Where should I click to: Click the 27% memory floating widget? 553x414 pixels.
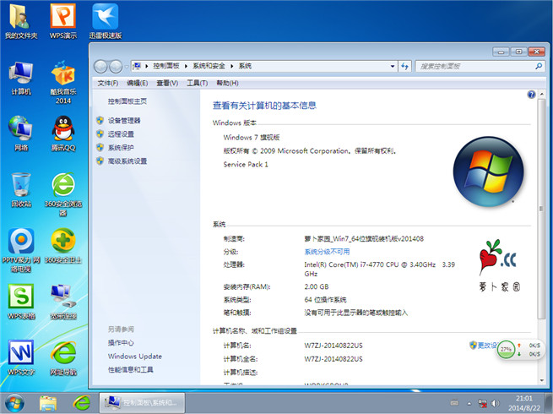[506, 349]
